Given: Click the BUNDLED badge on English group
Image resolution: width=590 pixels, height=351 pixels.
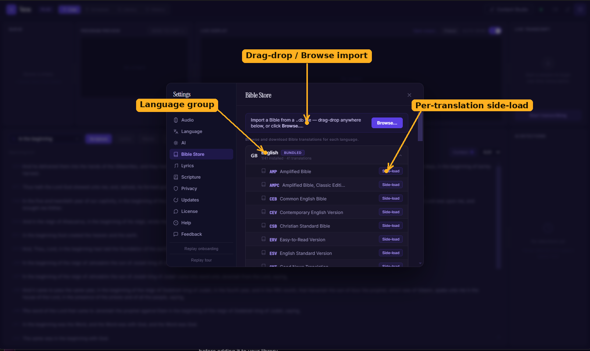Looking at the screenshot, I should click(x=293, y=153).
